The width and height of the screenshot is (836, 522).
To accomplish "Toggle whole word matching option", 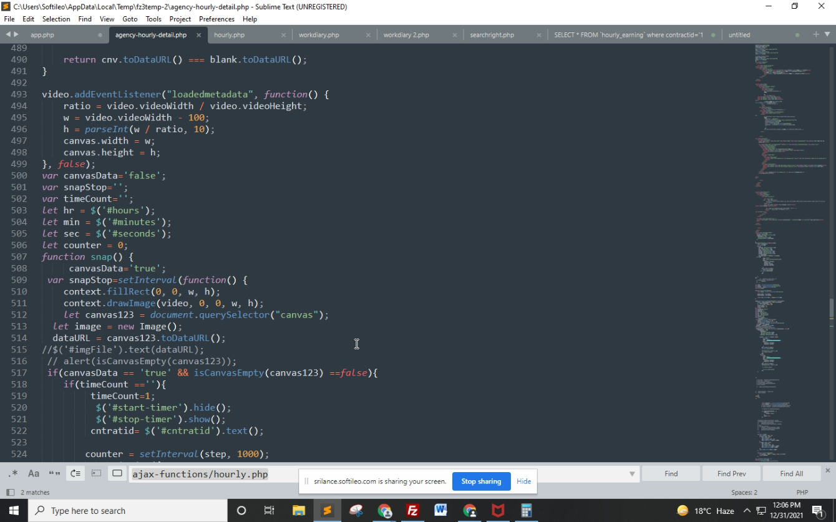I will click(x=54, y=473).
